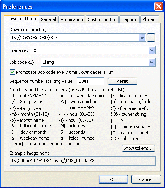The width and height of the screenshot is (165, 188).
Task: Click the Job code field showing Skiing
Action: [x=94, y=62]
